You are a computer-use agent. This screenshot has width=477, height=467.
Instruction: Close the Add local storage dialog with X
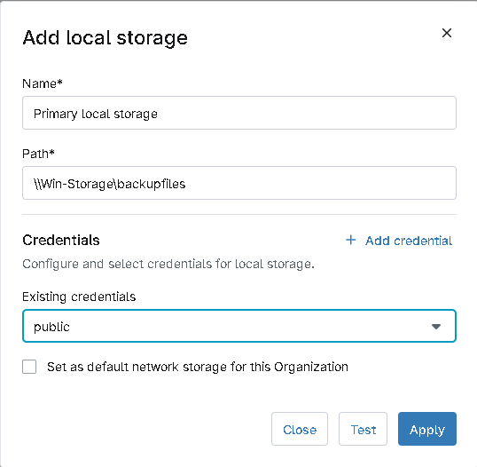(447, 33)
